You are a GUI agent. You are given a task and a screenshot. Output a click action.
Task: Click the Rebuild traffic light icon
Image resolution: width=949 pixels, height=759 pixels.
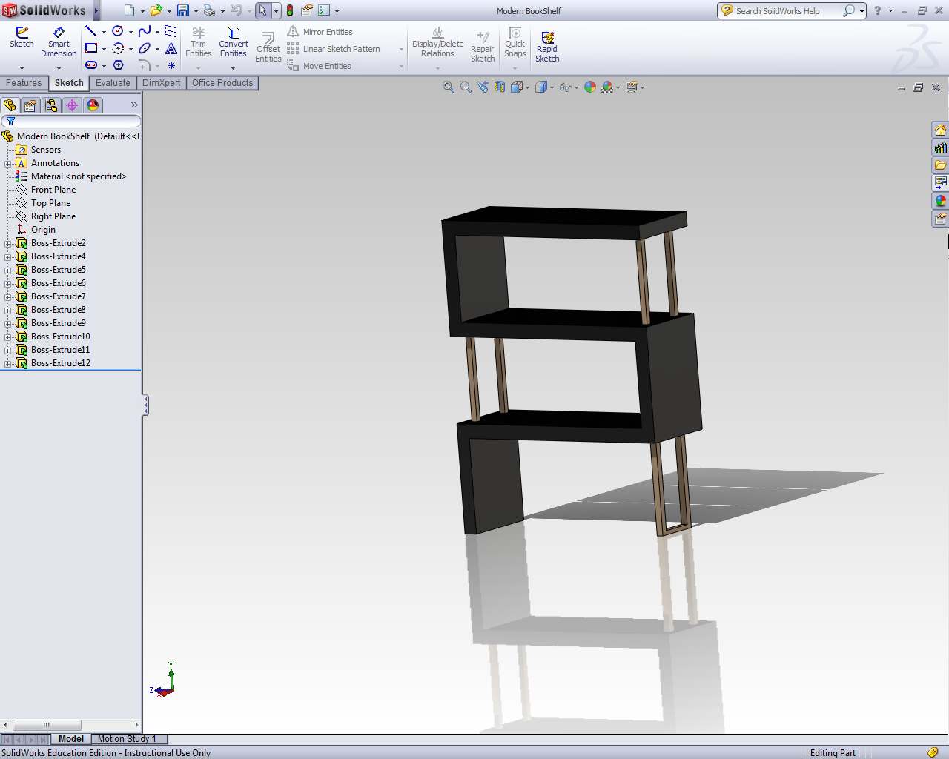click(x=290, y=10)
